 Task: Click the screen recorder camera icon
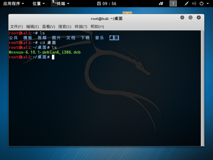coord(161,3)
